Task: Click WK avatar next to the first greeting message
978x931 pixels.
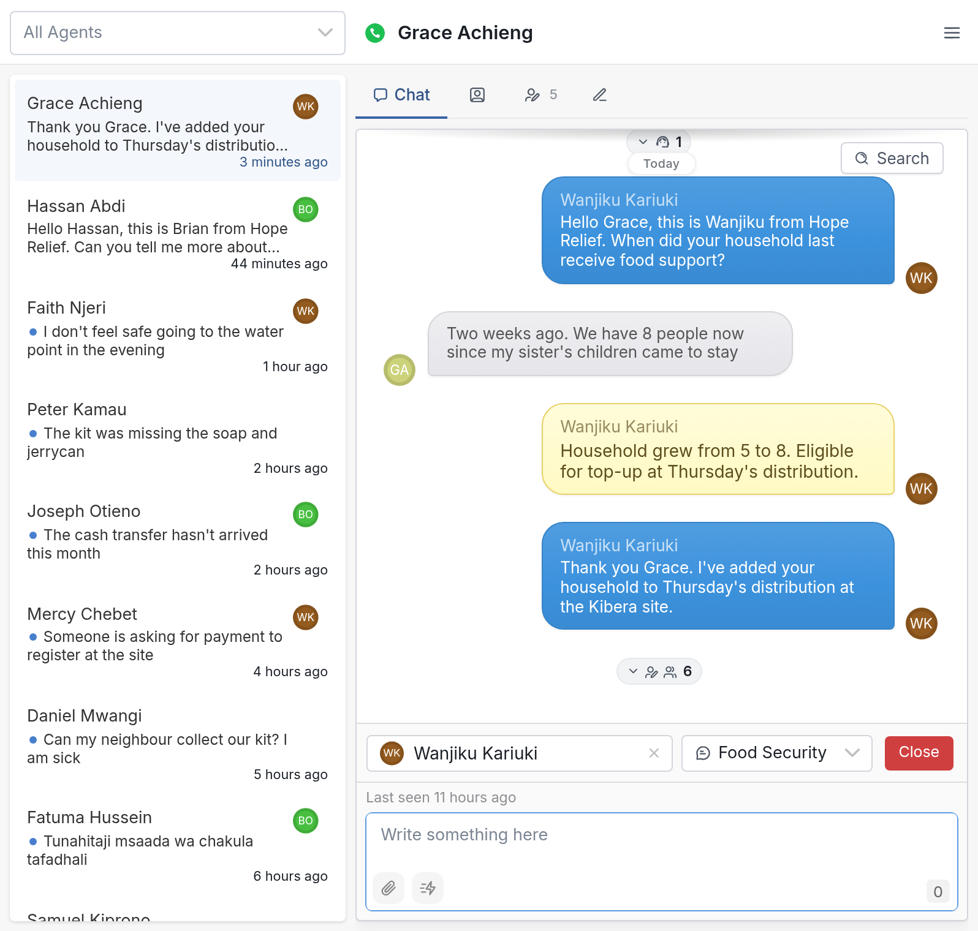Action: click(x=922, y=278)
